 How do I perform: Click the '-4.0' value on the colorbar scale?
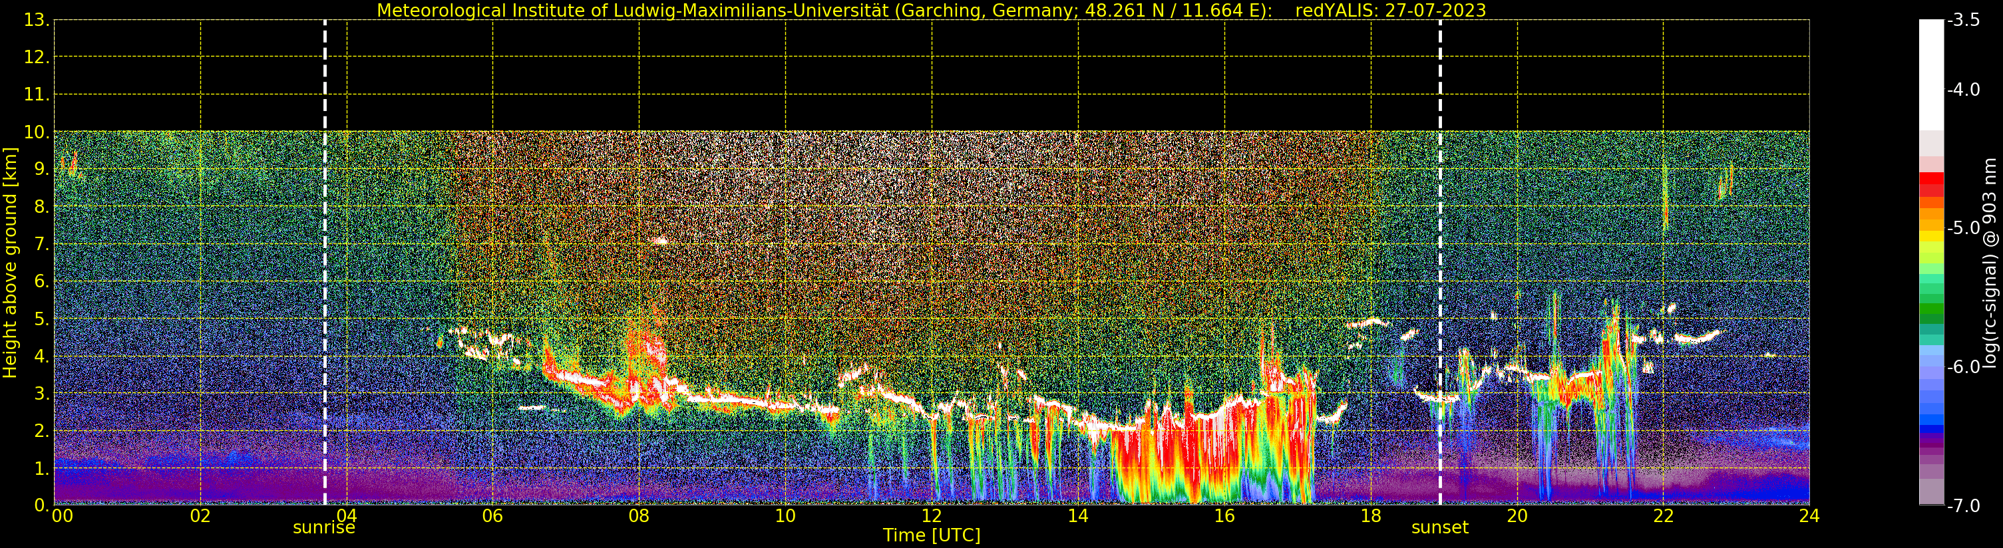click(1964, 89)
